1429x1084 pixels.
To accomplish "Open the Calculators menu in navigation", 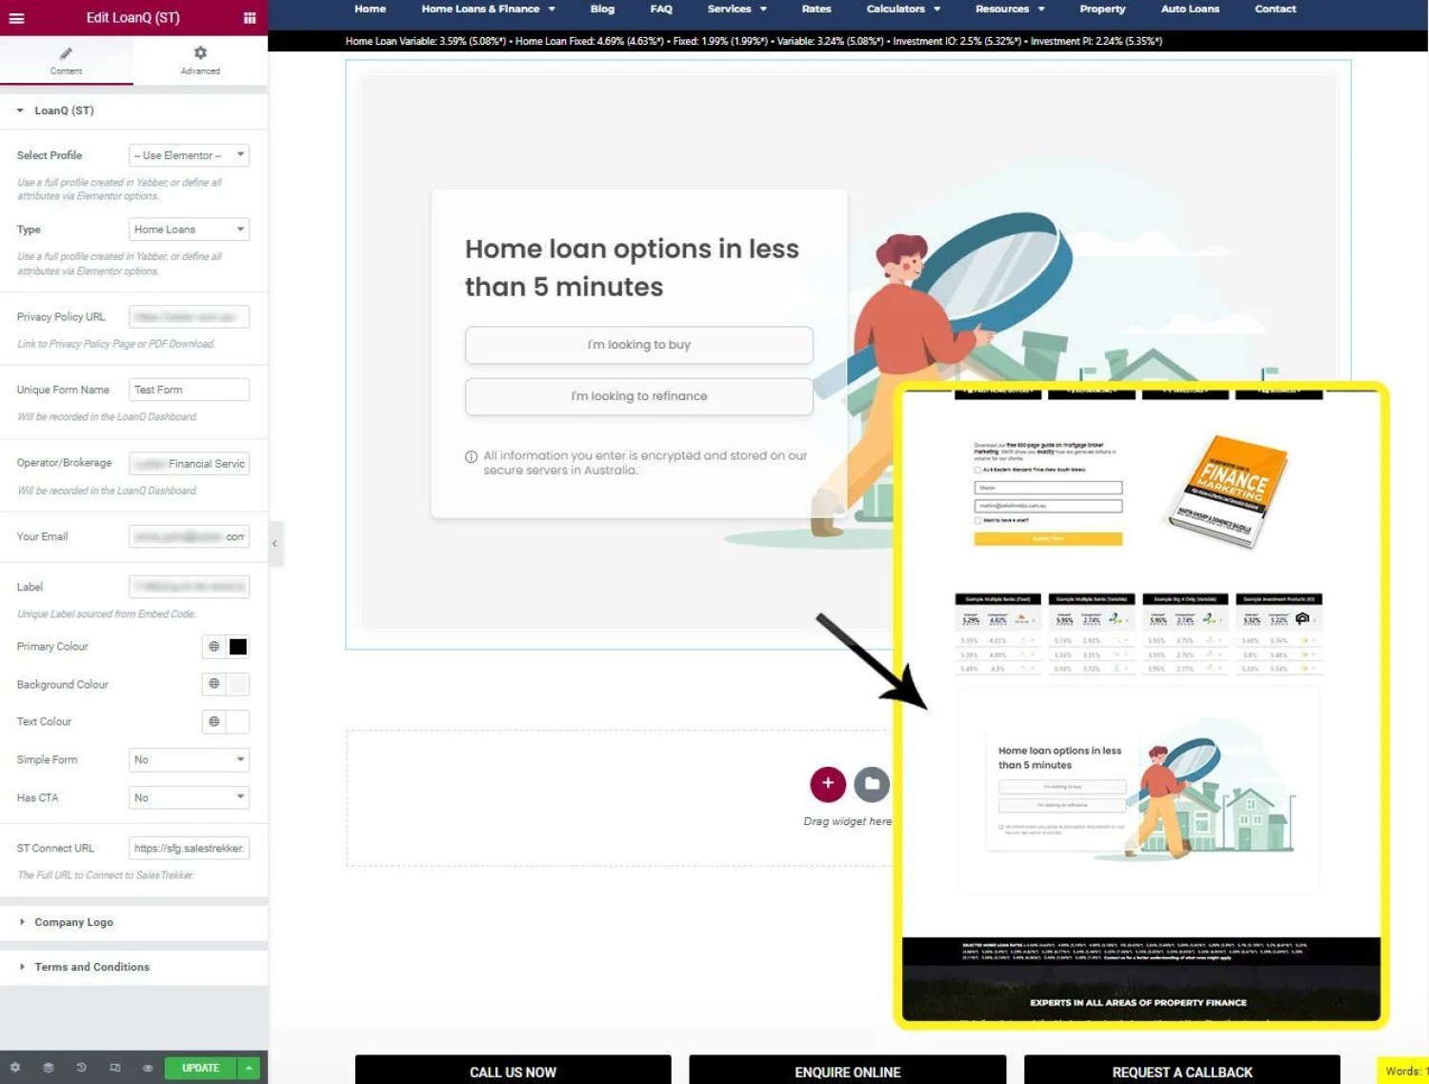I will tap(903, 9).
